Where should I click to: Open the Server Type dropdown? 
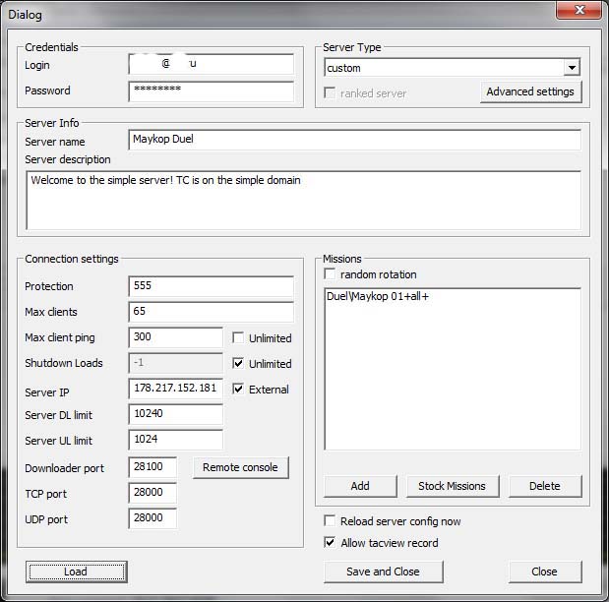pyautogui.click(x=572, y=68)
